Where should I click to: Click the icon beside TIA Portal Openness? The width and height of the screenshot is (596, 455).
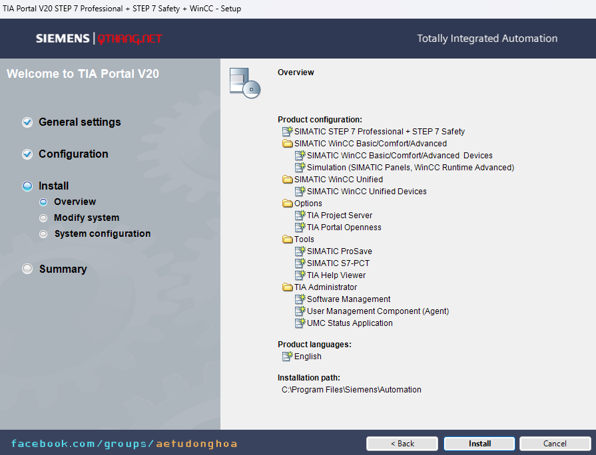coord(300,227)
